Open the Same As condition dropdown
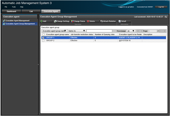170x116 pixels. click(77, 31)
